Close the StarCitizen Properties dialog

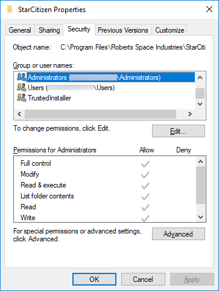[209, 9]
